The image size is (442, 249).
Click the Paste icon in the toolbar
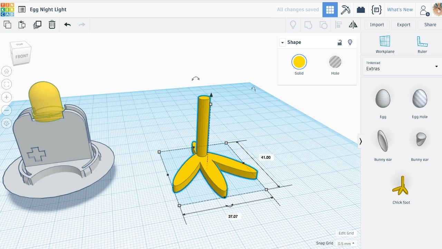tap(22, 25)
